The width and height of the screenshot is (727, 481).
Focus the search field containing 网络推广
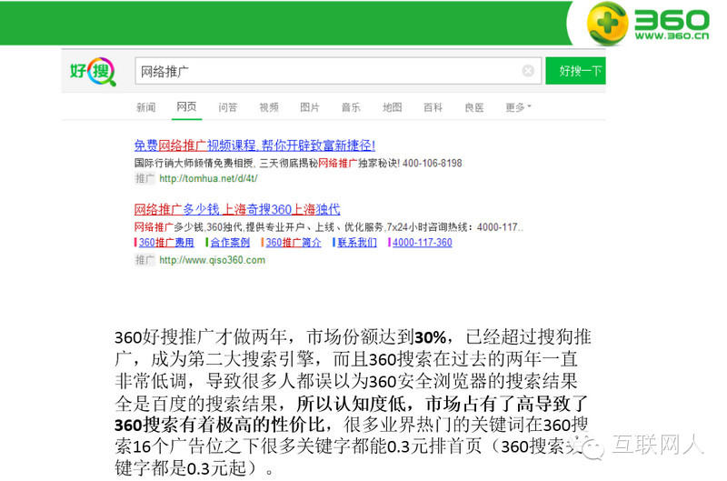click(x=338, y=71)
